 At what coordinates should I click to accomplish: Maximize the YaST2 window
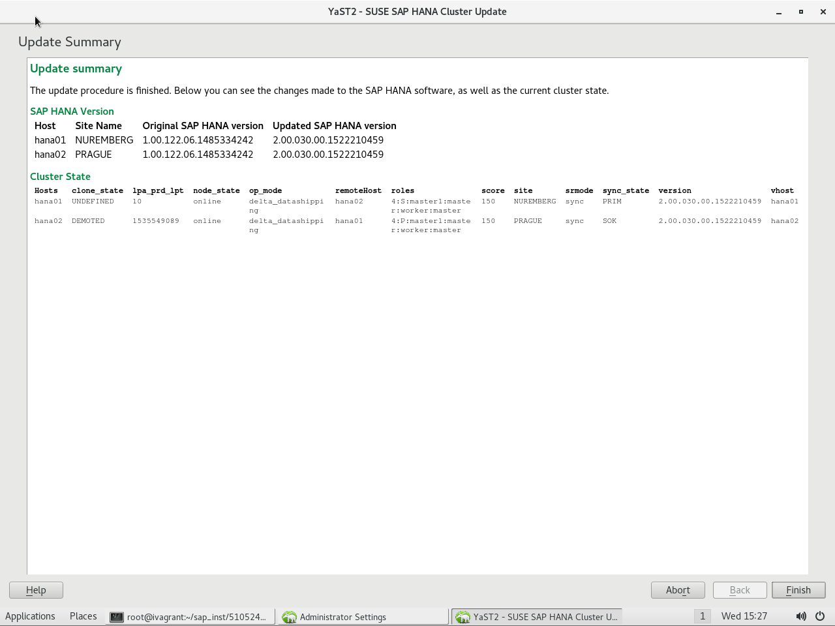[x=801, y=12]
